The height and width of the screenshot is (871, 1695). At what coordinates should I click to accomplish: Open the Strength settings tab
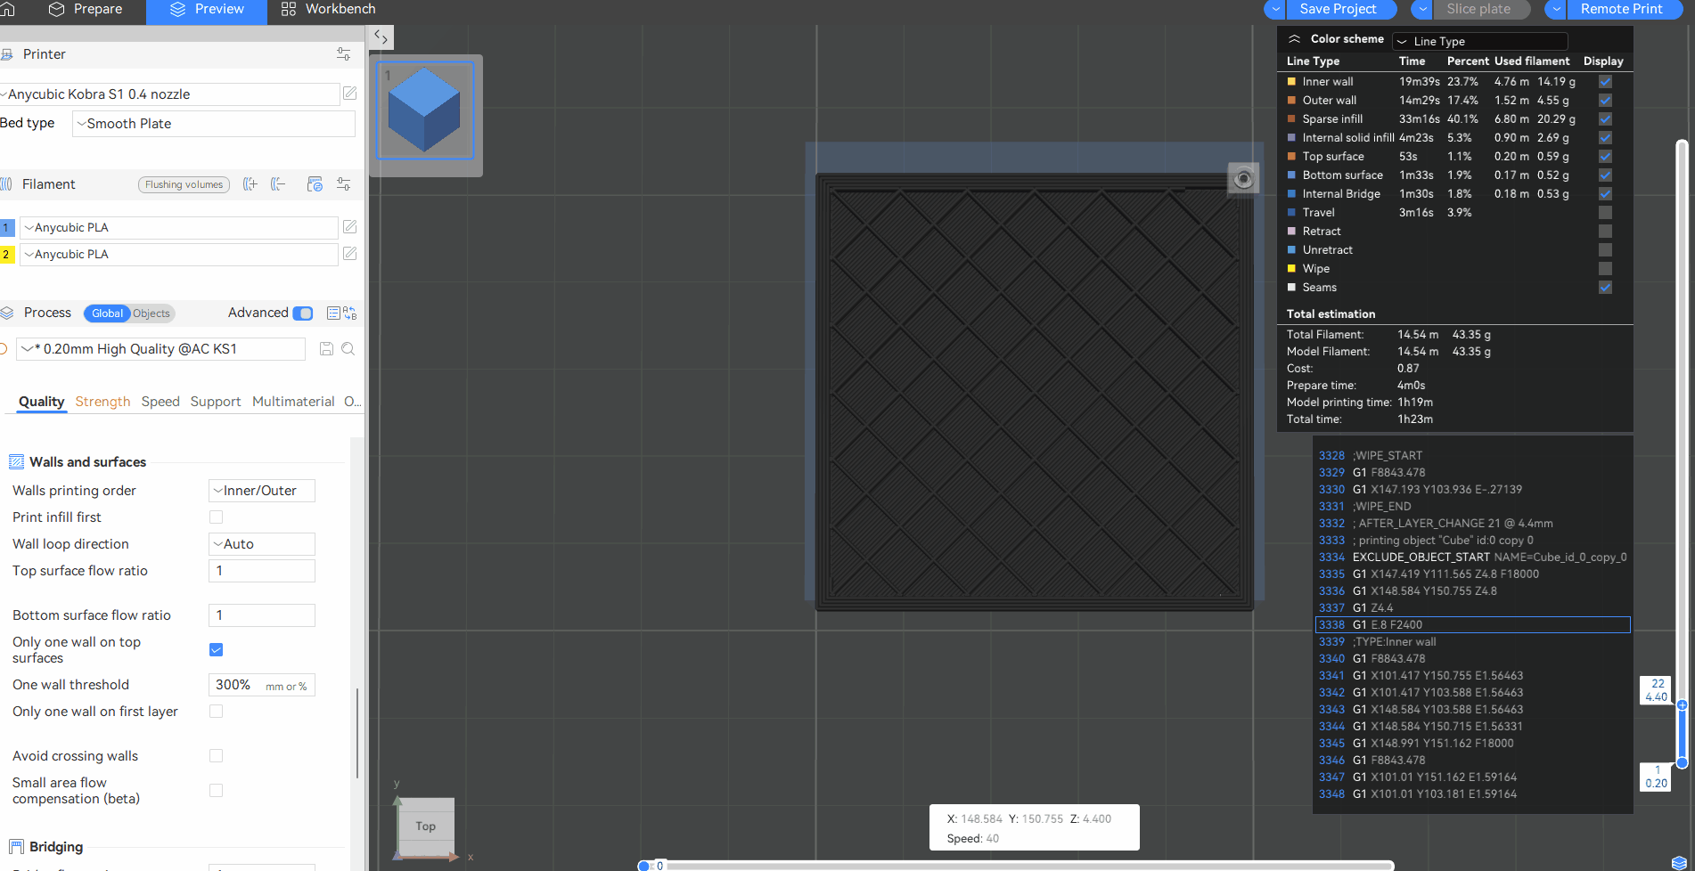[x=102, y=402]
